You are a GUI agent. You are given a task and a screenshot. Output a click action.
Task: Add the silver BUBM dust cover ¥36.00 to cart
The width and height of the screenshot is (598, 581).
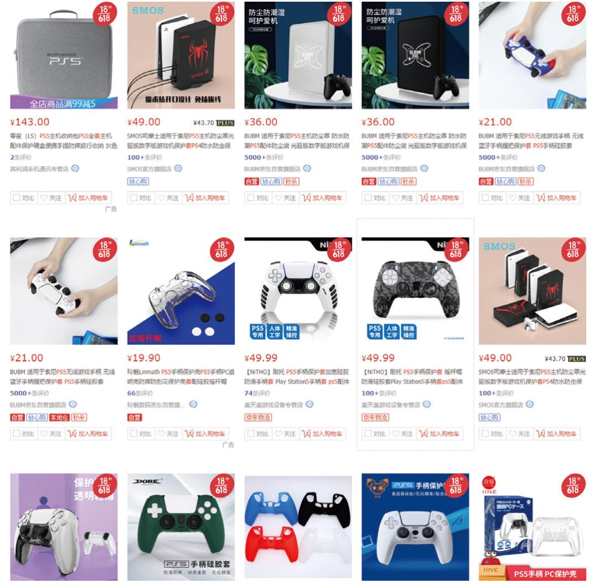point(322,198)
